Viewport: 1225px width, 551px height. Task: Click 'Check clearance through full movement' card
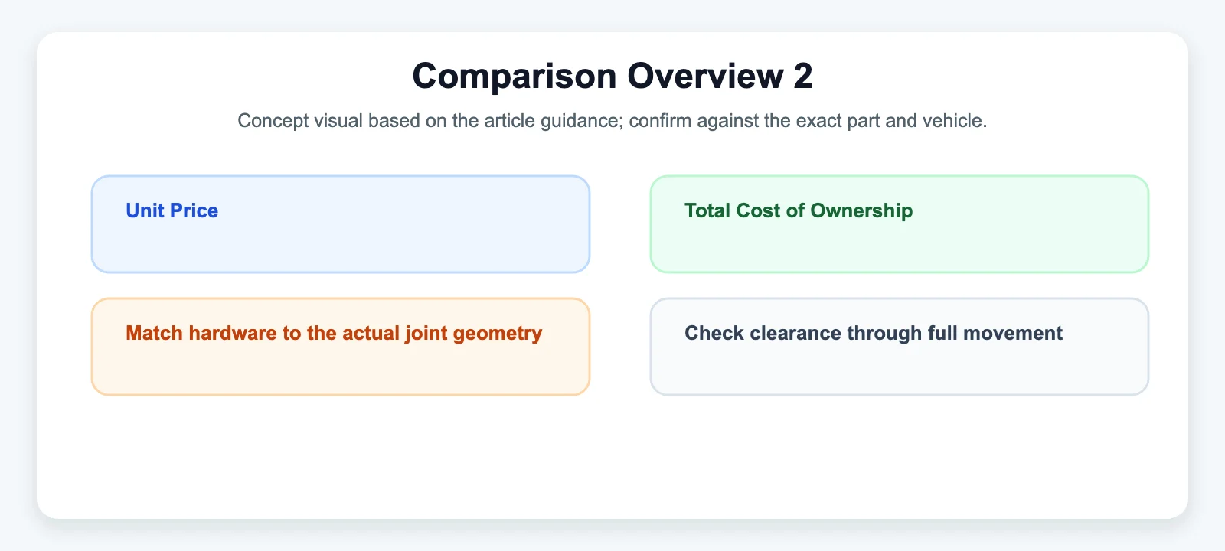900,347
